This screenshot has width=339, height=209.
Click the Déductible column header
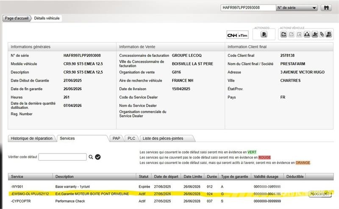[x=295, y=176]
